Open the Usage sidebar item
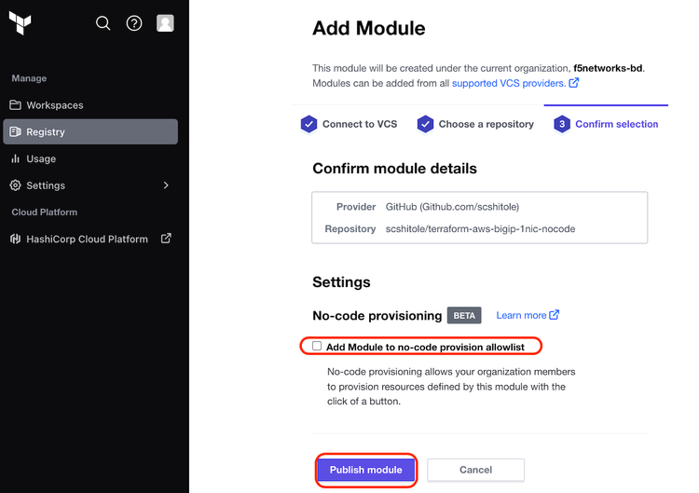 coord(41,158)
